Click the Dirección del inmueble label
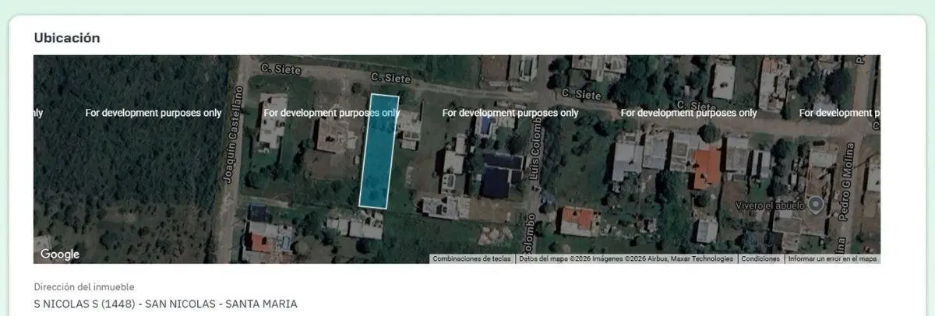935x316 pixels. click(84, 287)
